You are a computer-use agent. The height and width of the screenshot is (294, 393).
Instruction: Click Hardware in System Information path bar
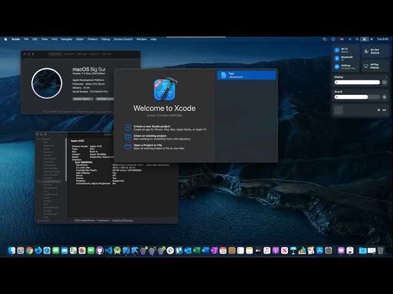103,221
